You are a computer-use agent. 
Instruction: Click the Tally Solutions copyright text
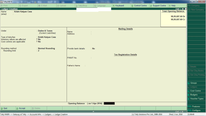[x=147, y=114]
